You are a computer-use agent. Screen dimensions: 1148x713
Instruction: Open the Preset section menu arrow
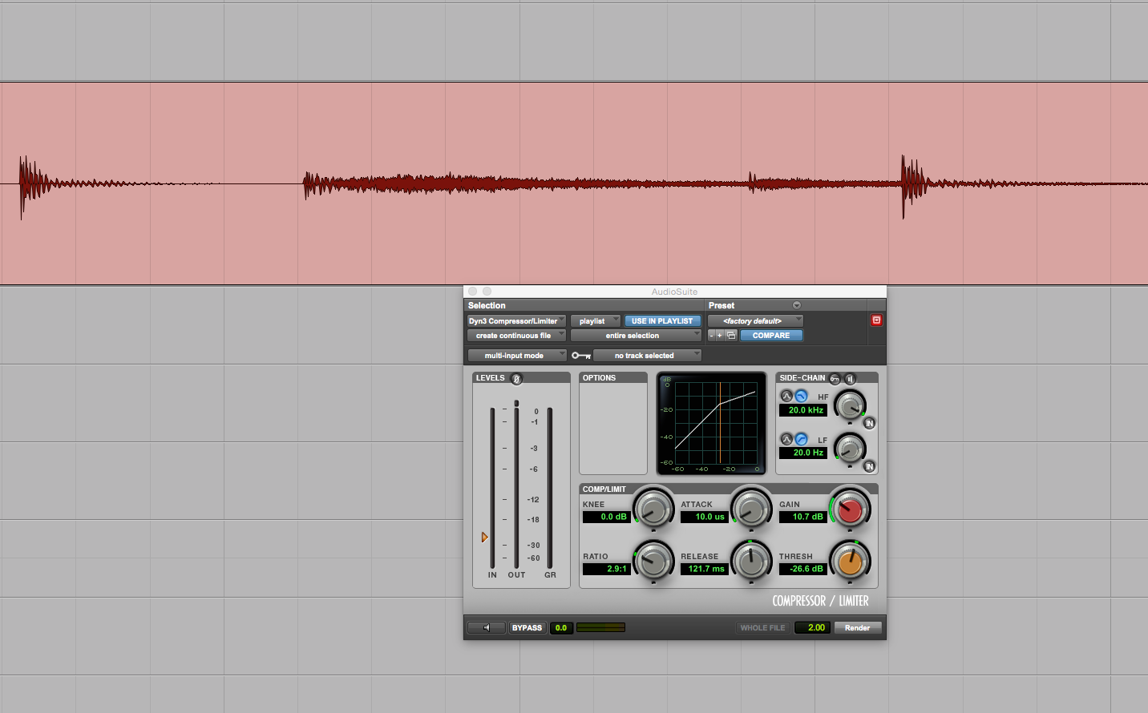[x=796, y=305]
